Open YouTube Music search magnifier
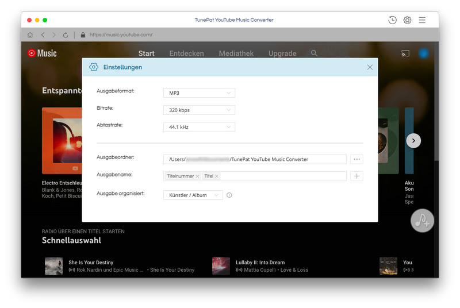Image resolution: width=460 pixels, height=308 pixels. tap(314, 53)
